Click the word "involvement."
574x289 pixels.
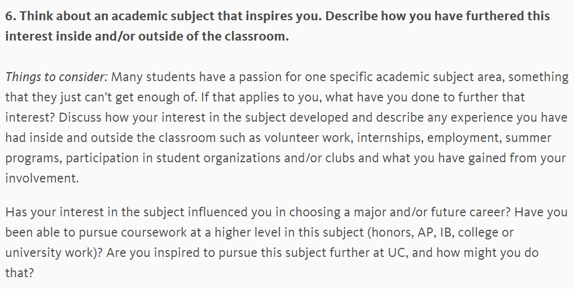42,178
